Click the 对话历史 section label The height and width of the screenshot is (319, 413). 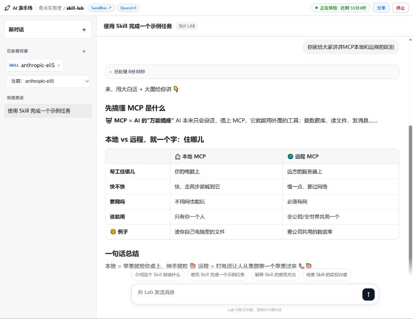coord(15,98)
